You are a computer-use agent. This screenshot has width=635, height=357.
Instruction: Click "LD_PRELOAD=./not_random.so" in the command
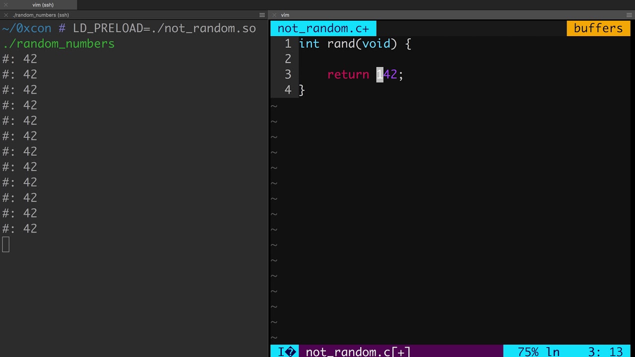[x=164, y=28]
